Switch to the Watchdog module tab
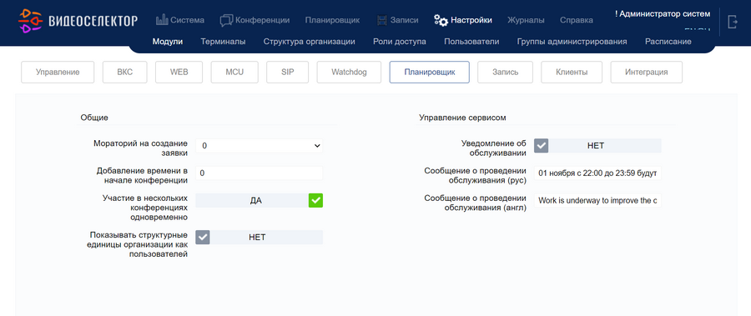Viewport: 751px width, 316px height. [x=349, y=73]
